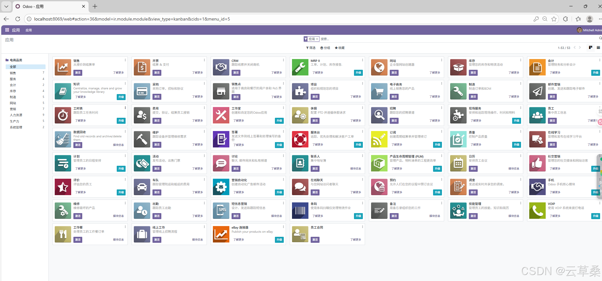Open the 服务台 lifebuoy icon
This screenshot has width=602, height=281.
[300, 139]
